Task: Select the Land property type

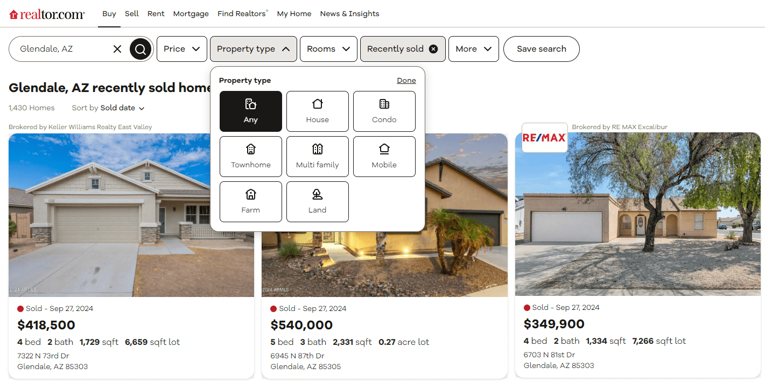Action: pyautogui.click(x=317, y=202)
